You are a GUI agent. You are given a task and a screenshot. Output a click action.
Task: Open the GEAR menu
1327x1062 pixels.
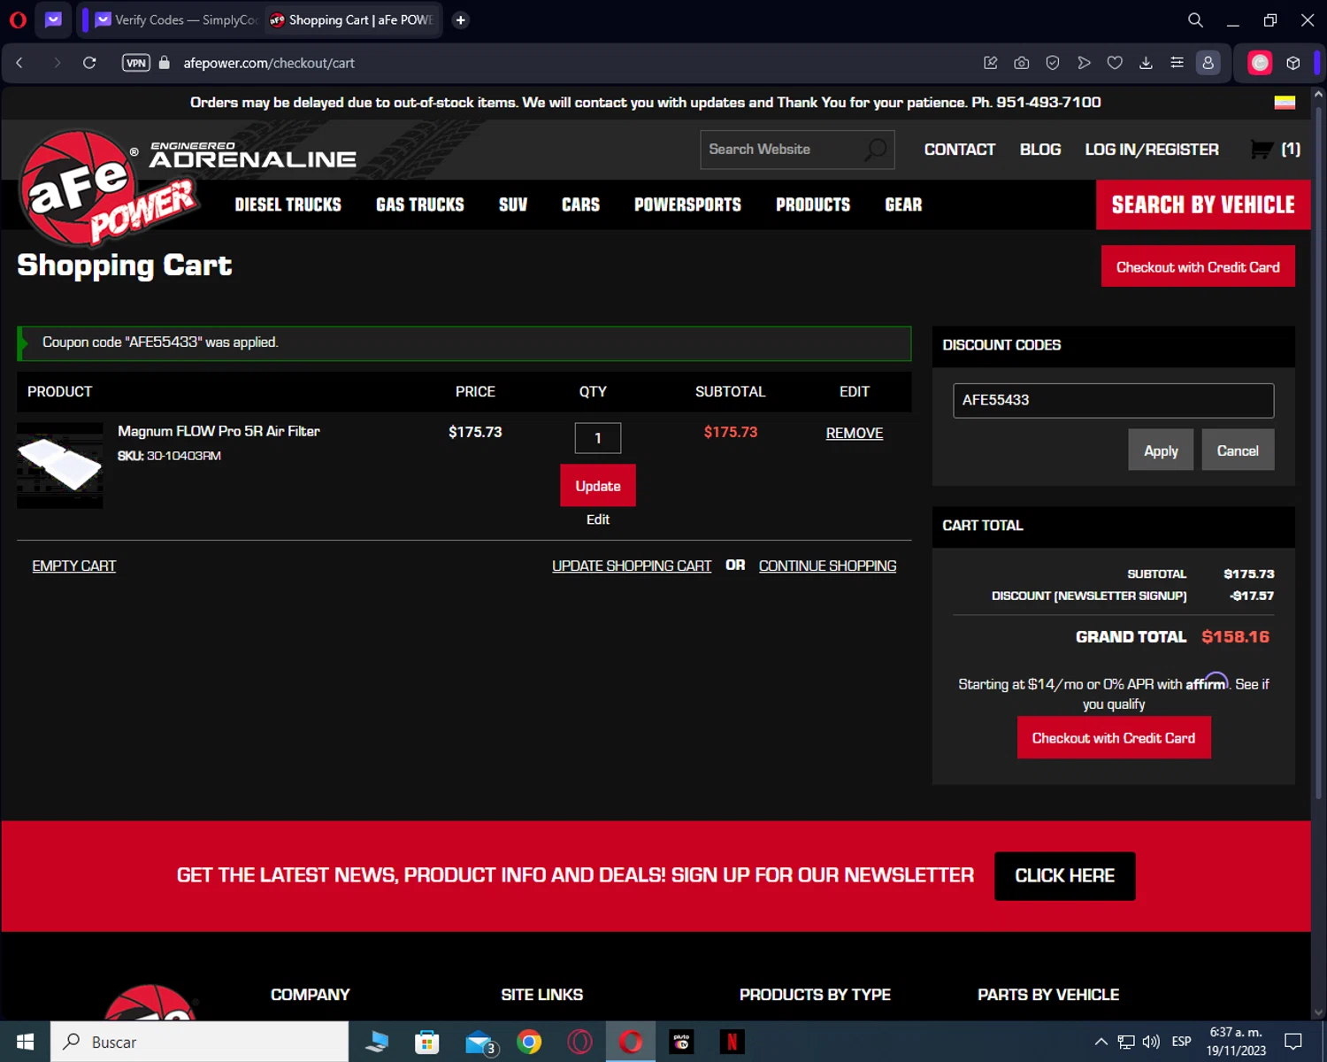903,204
